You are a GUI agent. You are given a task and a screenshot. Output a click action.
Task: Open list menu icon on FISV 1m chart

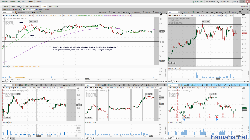165,12
